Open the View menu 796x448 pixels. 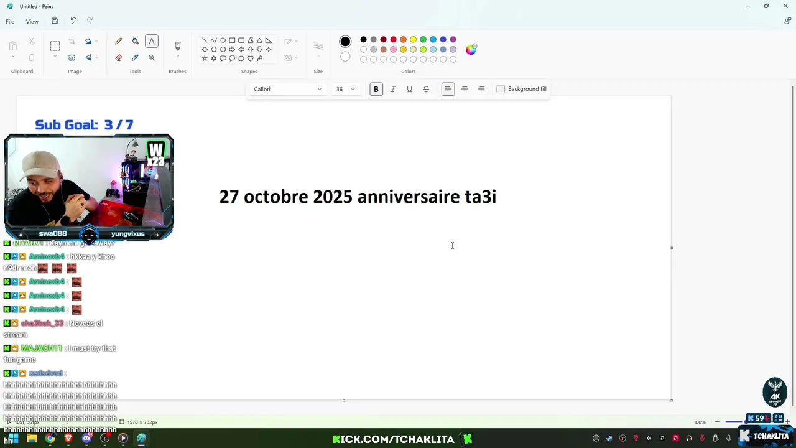(32, 21)
